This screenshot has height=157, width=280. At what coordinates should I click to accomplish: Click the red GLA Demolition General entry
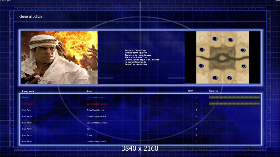click(x=97, y=104)
